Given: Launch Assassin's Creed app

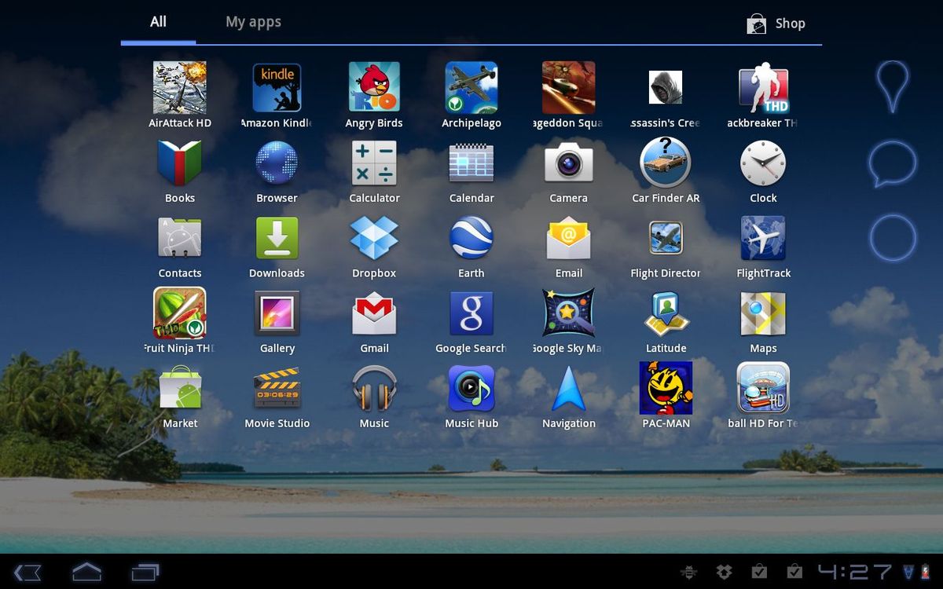Looking at the screenshot, I should (666, 87).
